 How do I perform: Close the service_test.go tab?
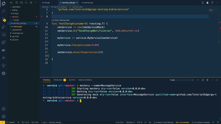(x=77, y=2)
